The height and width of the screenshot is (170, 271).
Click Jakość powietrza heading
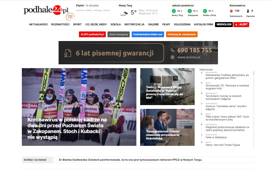click(x=182, y=6)
